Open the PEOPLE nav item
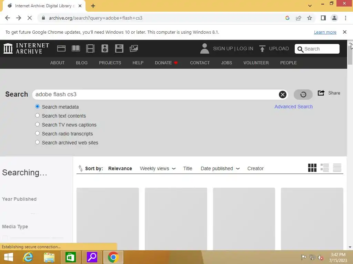353x264 pixels. point(289,63)
